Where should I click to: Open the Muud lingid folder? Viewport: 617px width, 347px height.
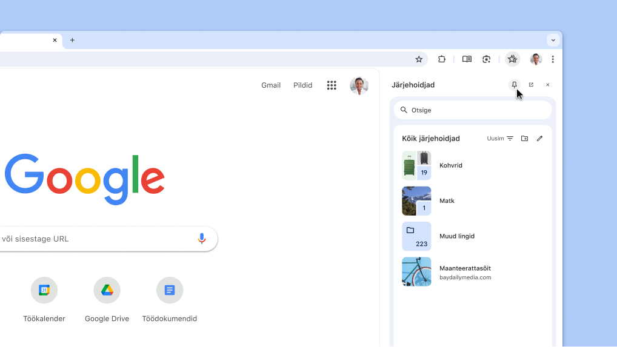pyautogui.click(x=473, y=236)
